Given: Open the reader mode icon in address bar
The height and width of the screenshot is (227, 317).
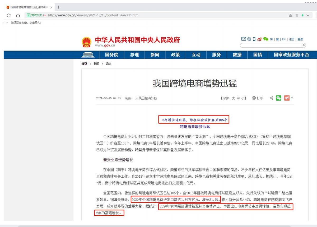Looking at the screenshot, I should click(x=291, y=15).
